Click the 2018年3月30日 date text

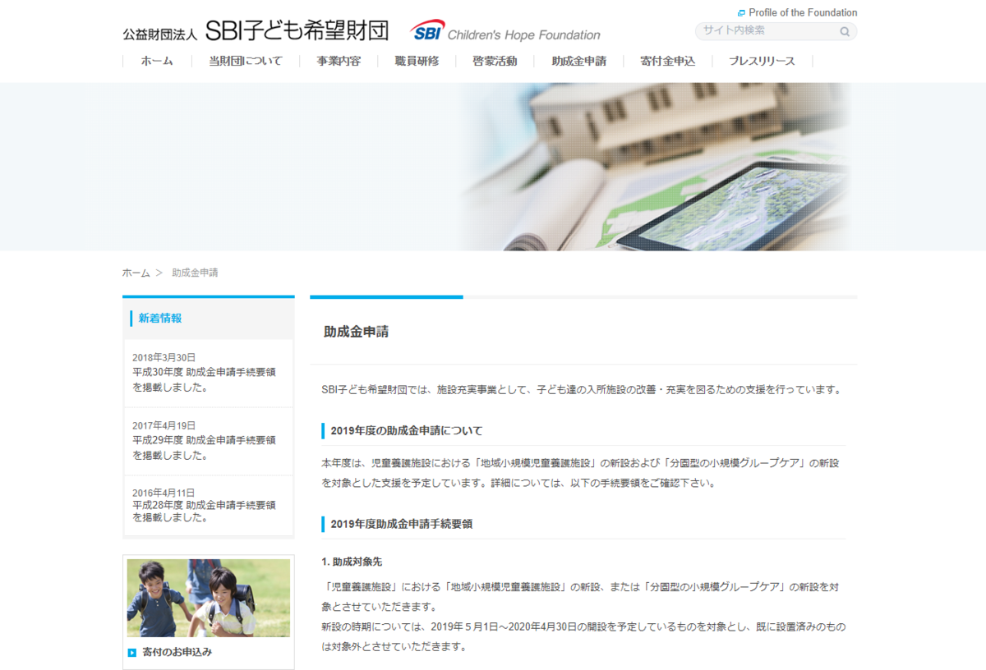point(164,358)
